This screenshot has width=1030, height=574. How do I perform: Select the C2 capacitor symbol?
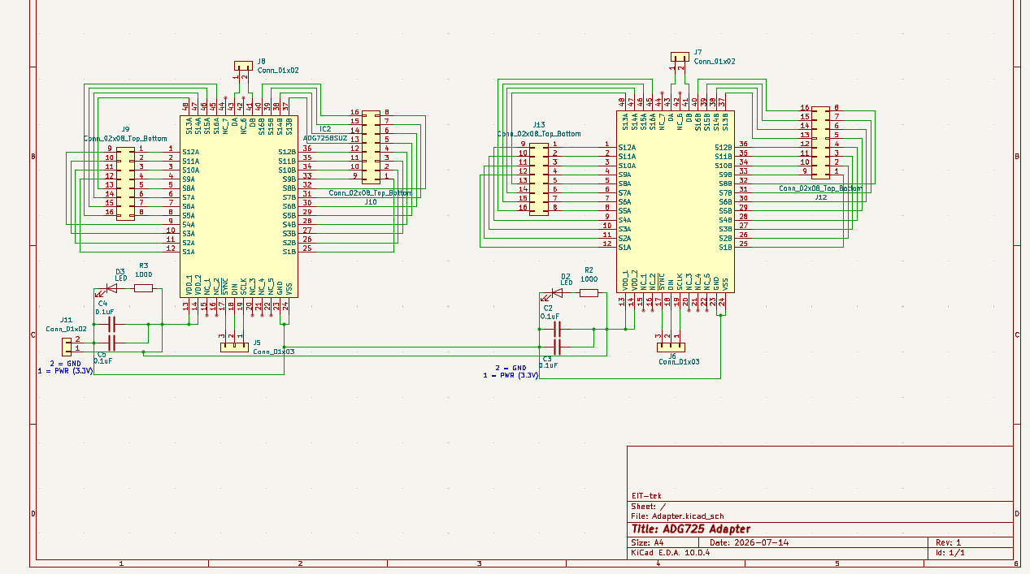click(558, 329)
